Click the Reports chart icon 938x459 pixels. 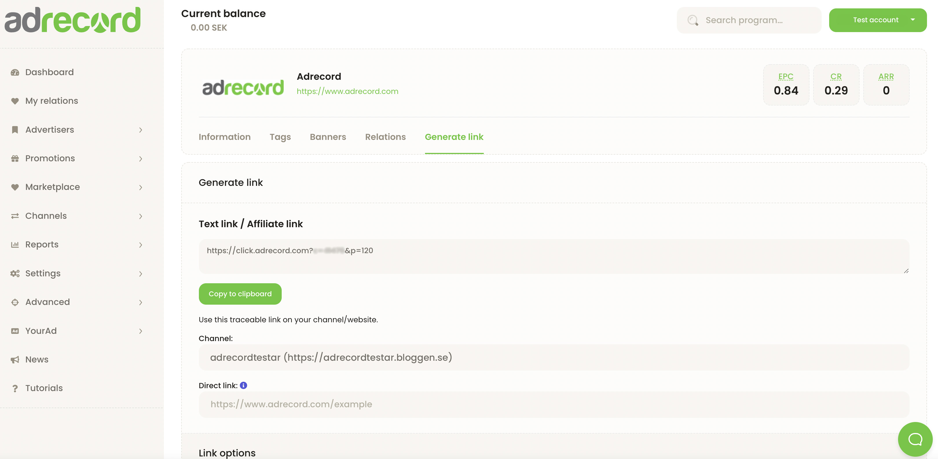pyautogui.click(x=15, y=244)
